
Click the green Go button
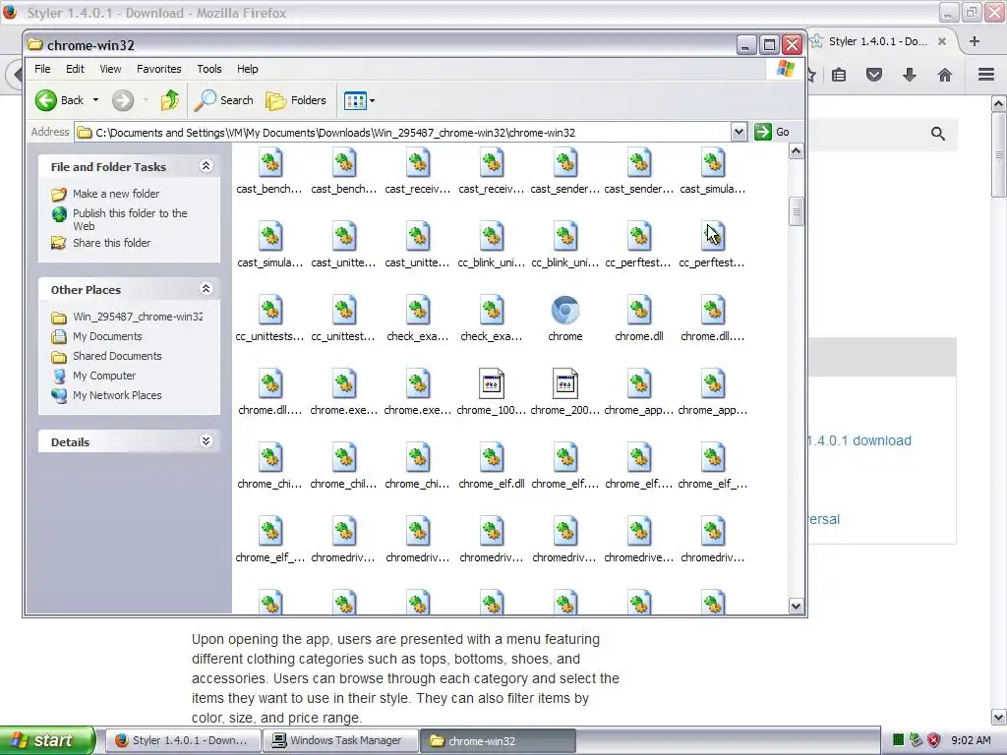[x=772, y=132]
